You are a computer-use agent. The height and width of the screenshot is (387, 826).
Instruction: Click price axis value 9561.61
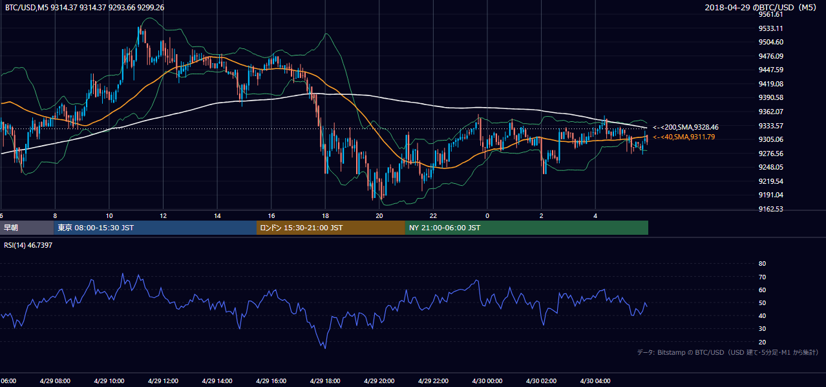click(x=771, y=14)
